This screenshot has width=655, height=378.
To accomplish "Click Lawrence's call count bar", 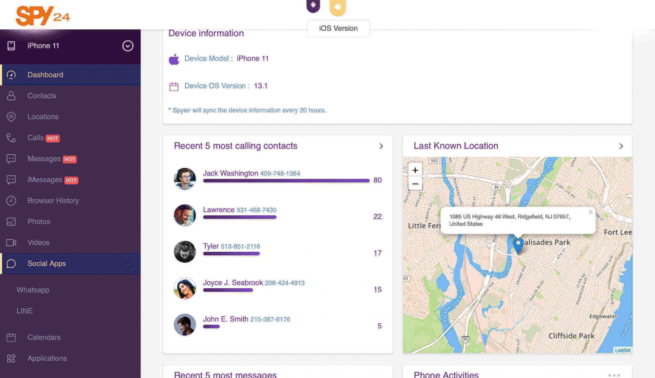I will 240,217.
